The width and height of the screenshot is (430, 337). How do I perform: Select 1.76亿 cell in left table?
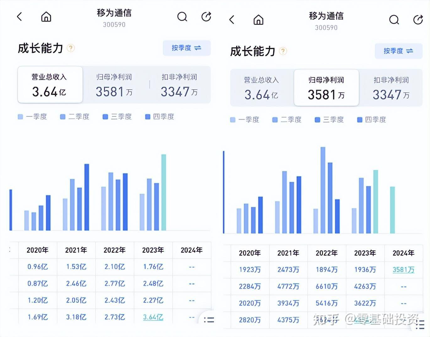click(153, 267)
